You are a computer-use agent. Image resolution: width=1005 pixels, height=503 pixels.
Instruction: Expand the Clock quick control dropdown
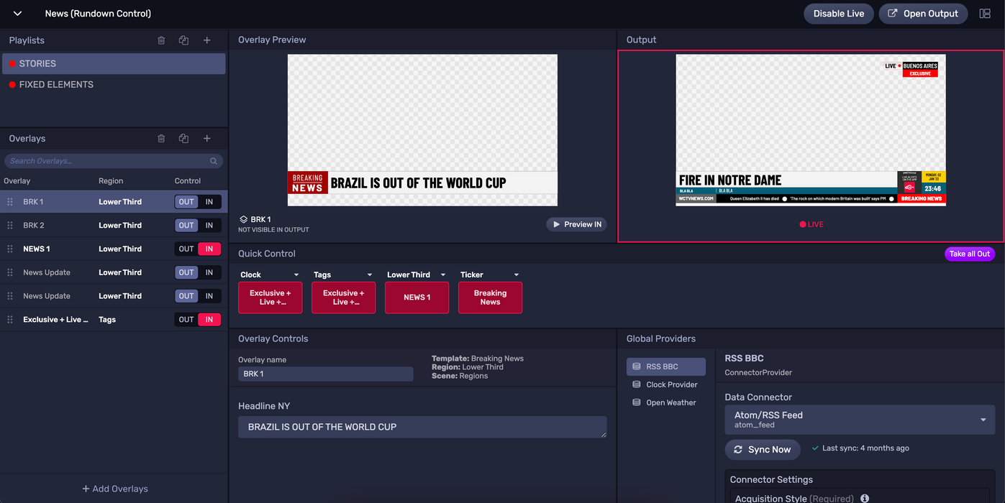click(x=296, y=275)
